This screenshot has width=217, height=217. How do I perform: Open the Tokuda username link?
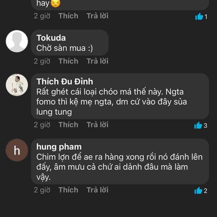[51, 38]
